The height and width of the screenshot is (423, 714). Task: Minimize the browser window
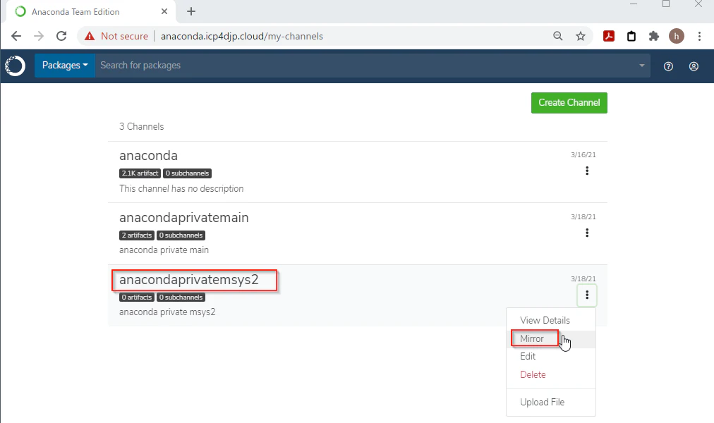coord(634,4)
